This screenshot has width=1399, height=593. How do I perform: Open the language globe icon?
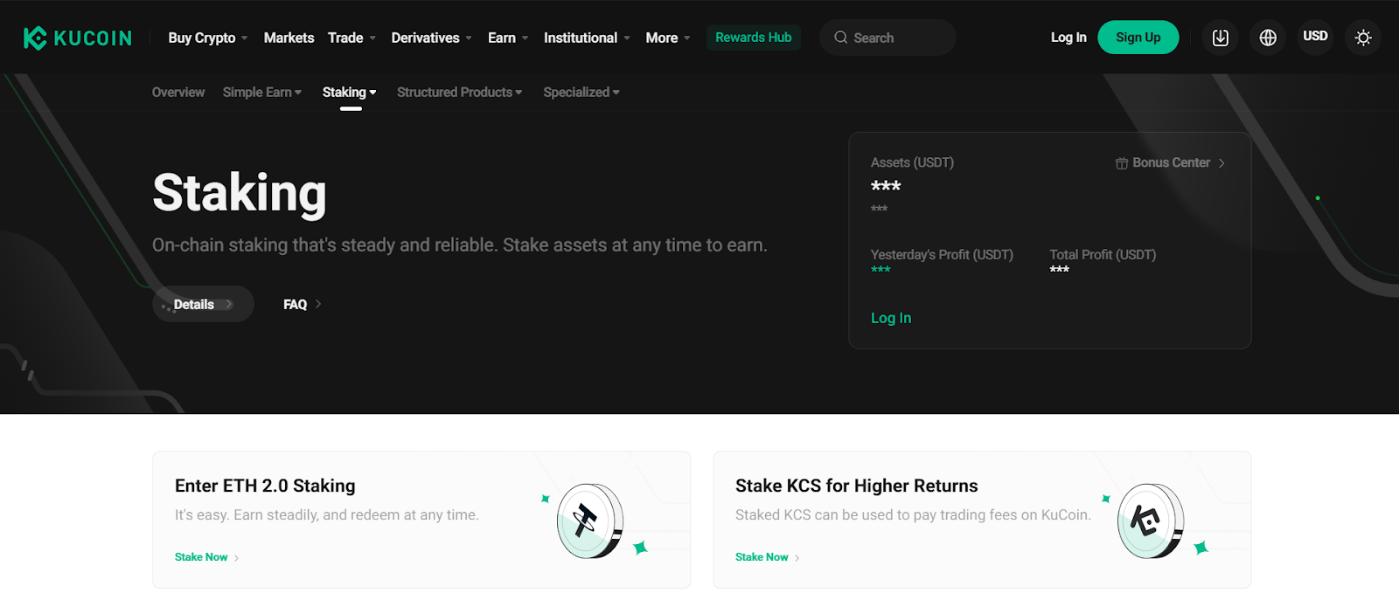tap(1267, 38)
